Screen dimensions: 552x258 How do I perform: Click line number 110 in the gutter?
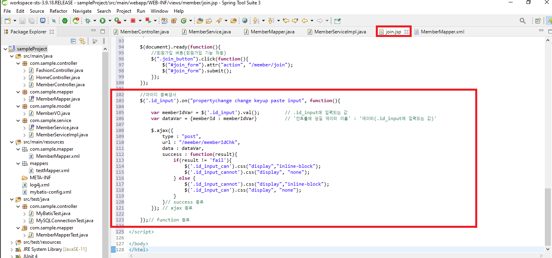[120, 142]
